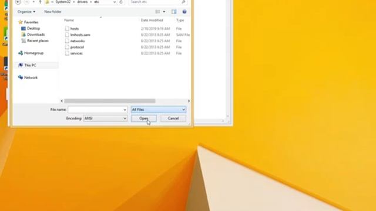Select Favorites heading in navigation pane
Image resolution: width=376 pixels, height=211 pixels.
[x=31, y=22]
